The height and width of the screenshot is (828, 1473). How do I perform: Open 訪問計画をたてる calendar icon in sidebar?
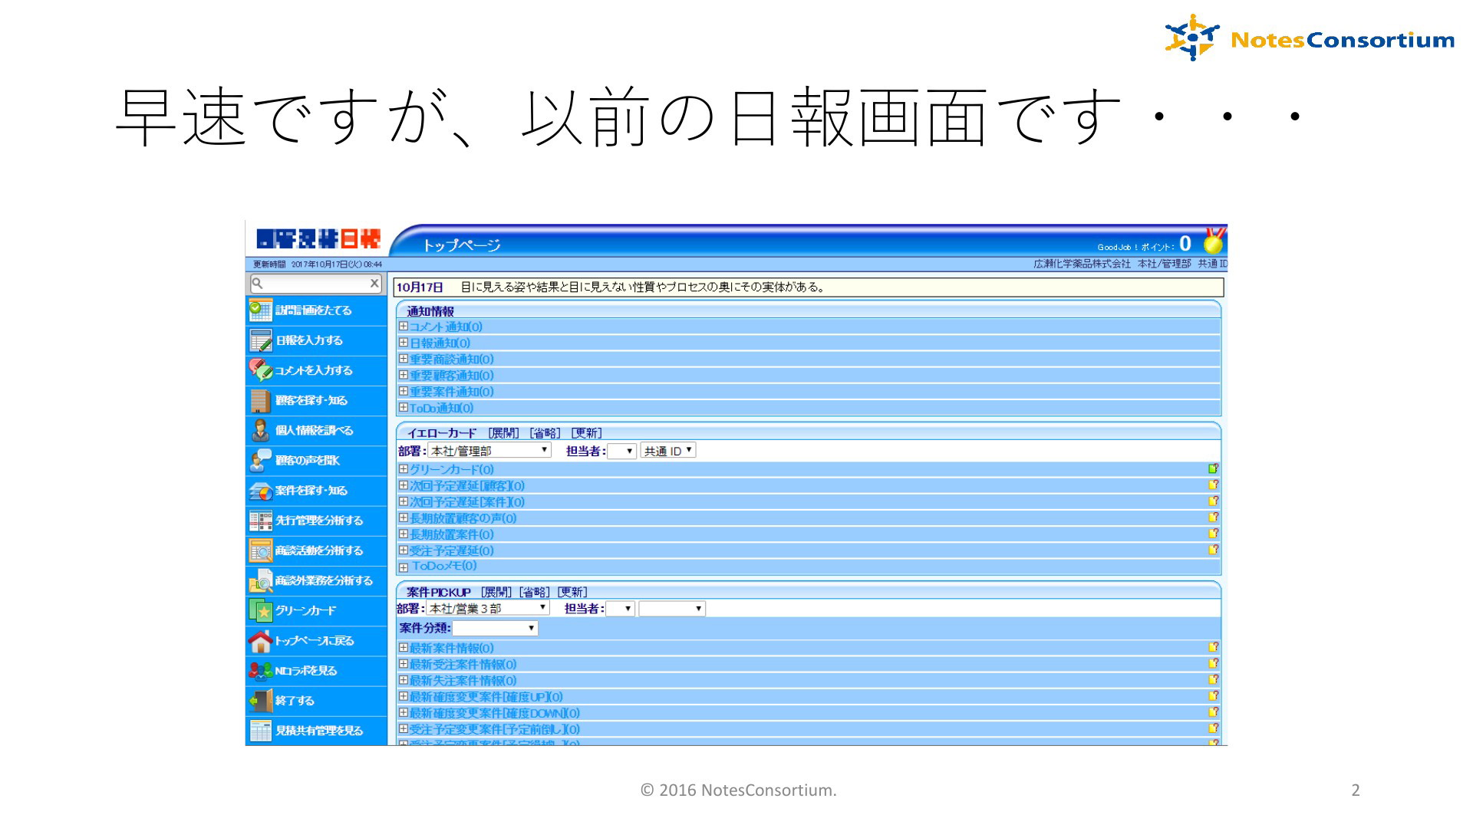pyautogui.click(x=260, y=310)
